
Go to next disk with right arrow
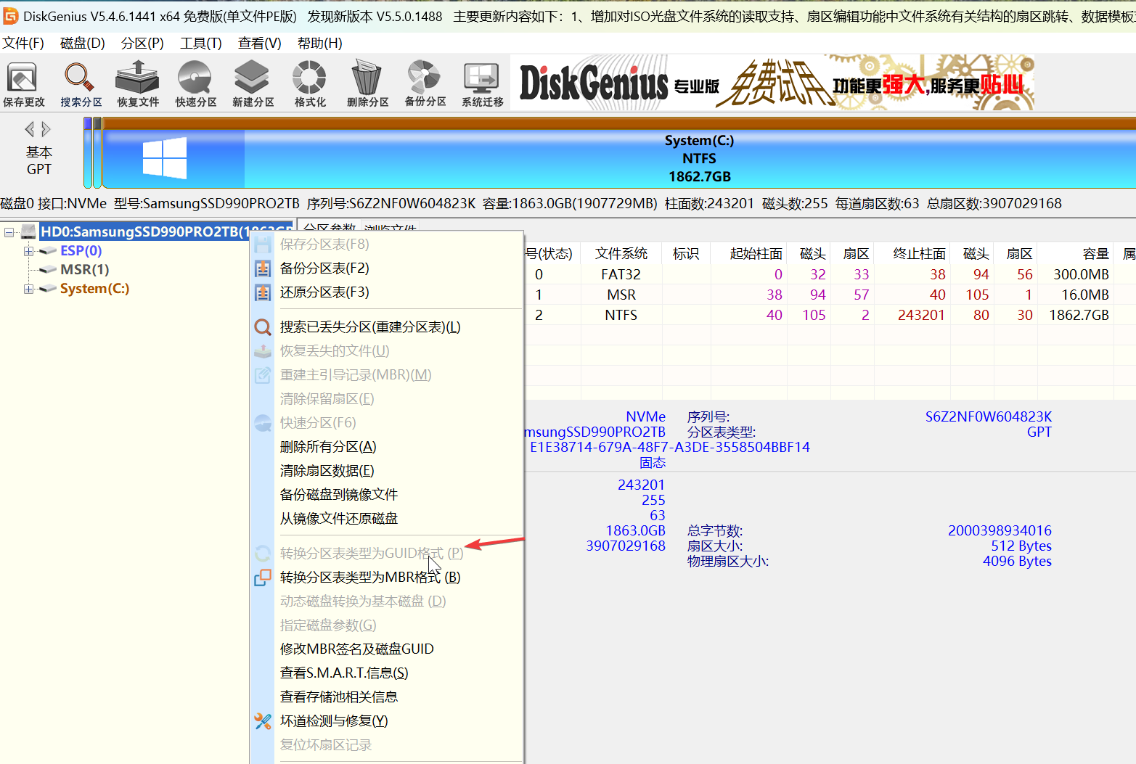click(46, 129)
